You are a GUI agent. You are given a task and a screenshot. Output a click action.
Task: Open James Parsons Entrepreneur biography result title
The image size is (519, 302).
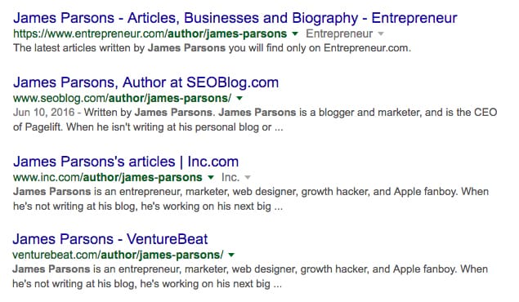pyautogui.click(x=235, y=18)
